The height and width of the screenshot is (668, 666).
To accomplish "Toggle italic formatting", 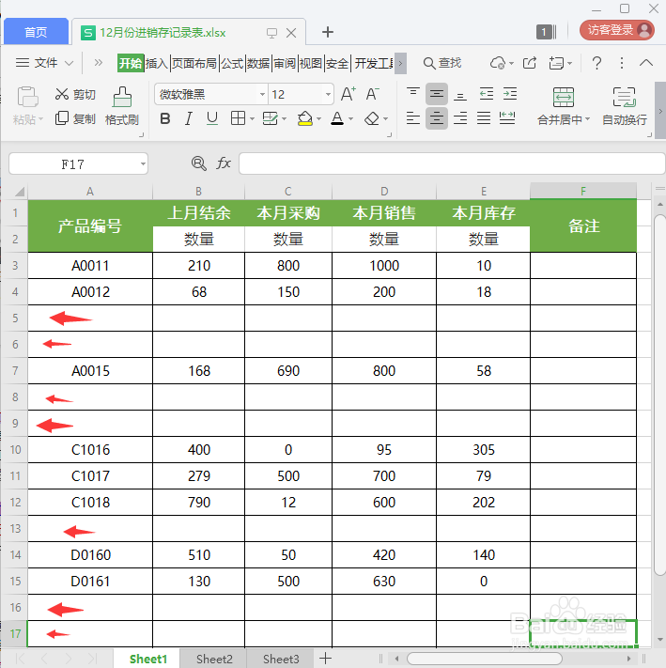I will point(188,118).
